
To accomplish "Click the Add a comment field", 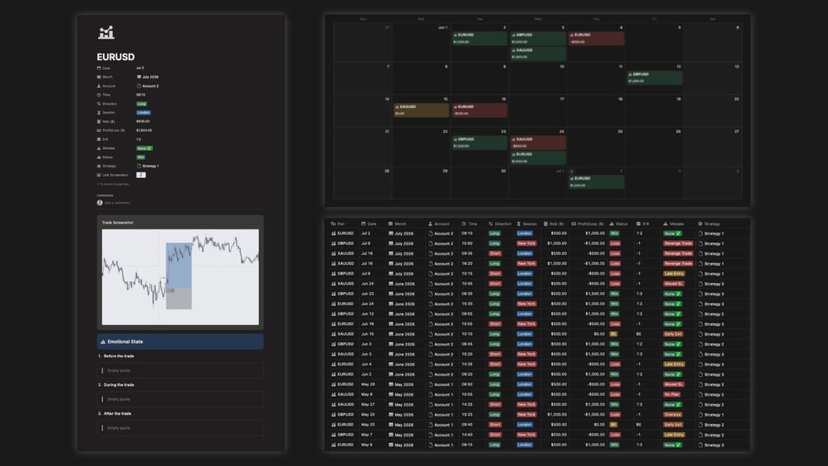I will (118, 203).
